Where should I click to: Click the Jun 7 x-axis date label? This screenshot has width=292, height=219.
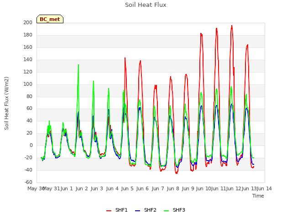tap(158, 188)
